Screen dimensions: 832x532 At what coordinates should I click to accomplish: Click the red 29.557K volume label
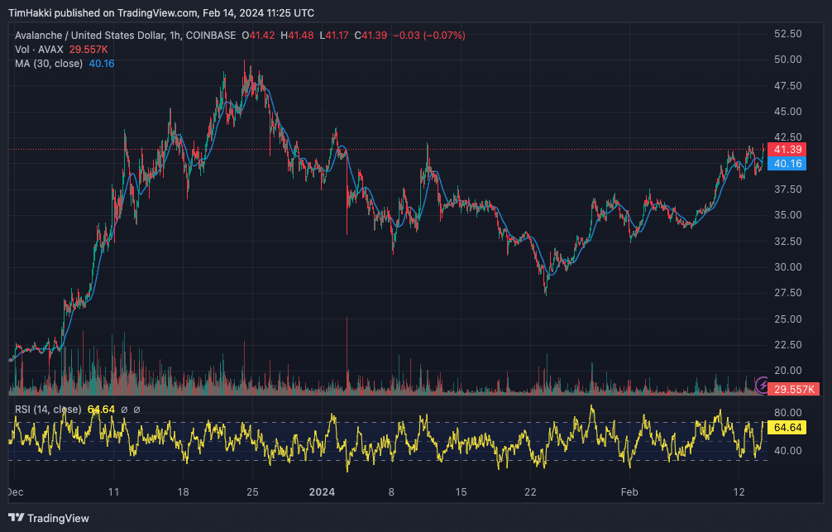pyautogui.click(x=793, y=389)
